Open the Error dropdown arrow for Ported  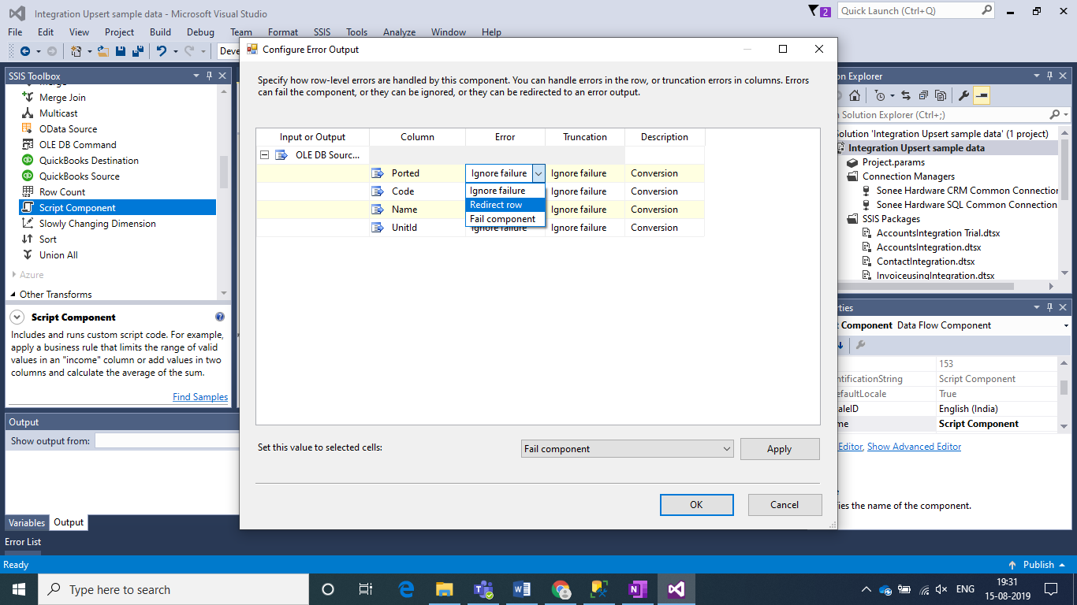pos(538,173)
